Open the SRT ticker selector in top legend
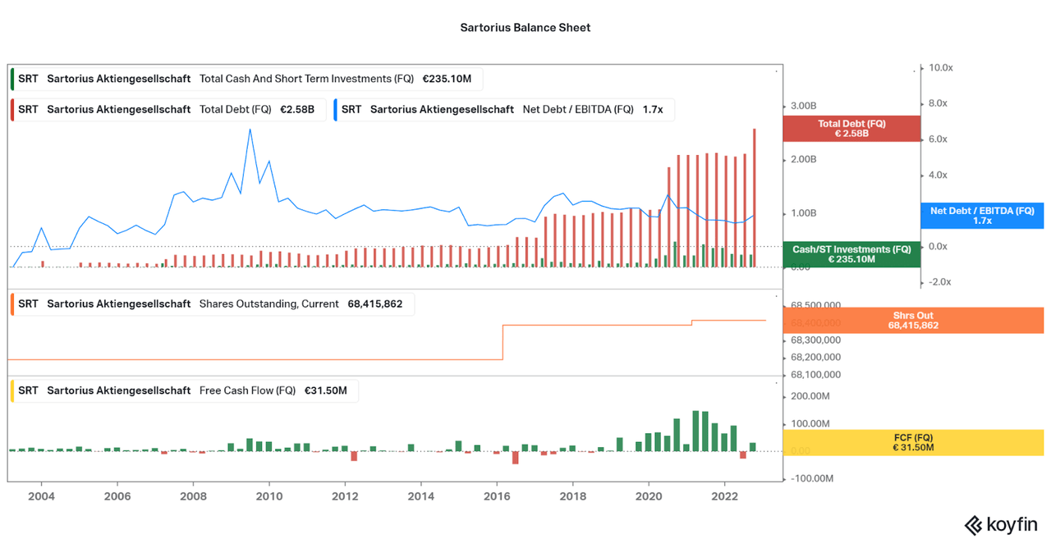 pos(27,79)
